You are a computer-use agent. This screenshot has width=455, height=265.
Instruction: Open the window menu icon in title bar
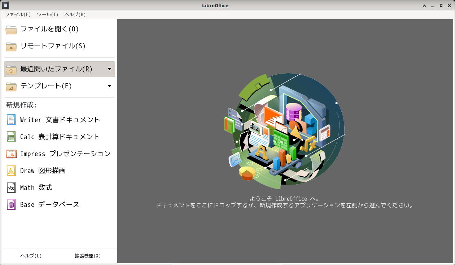(x=6, y=5)
